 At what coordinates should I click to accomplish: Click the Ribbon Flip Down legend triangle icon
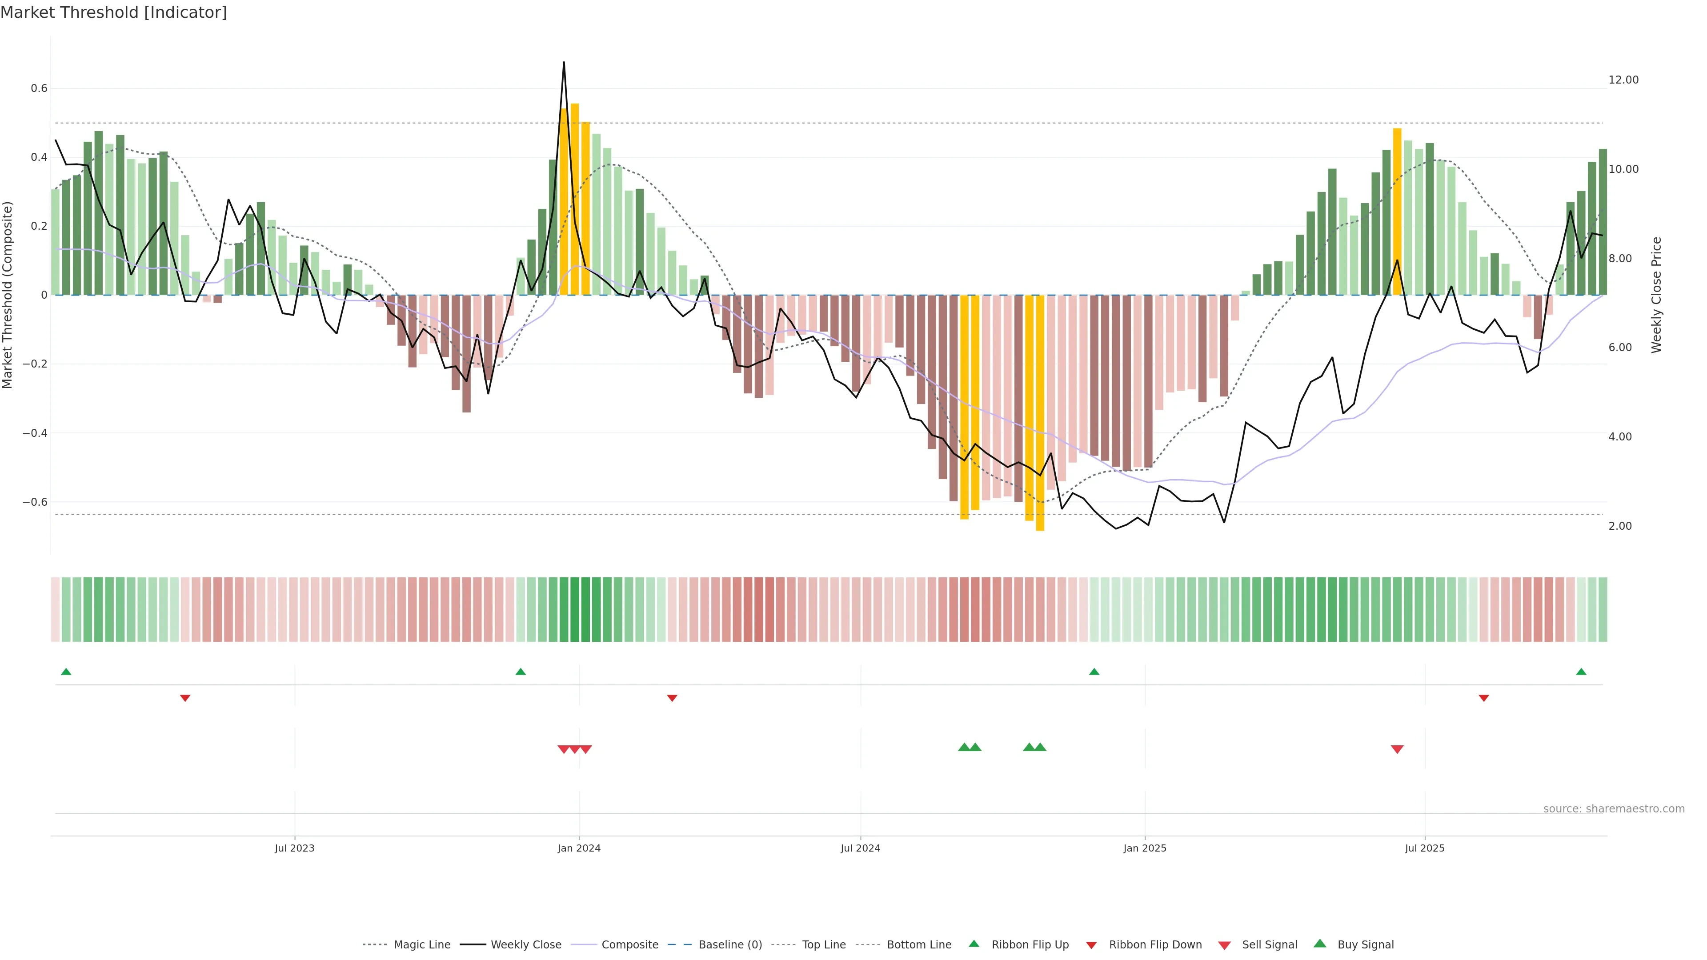coord(1091,945)
